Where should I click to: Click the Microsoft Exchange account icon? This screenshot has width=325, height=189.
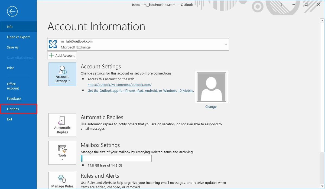click(x=52, y=44)
